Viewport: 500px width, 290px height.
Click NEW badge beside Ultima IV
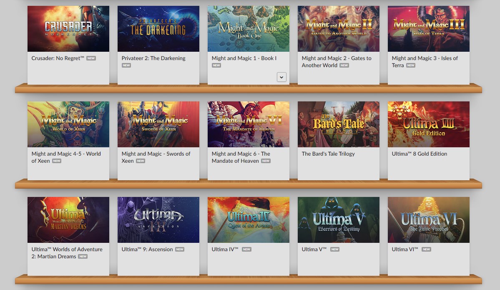(x=246, y=249)
